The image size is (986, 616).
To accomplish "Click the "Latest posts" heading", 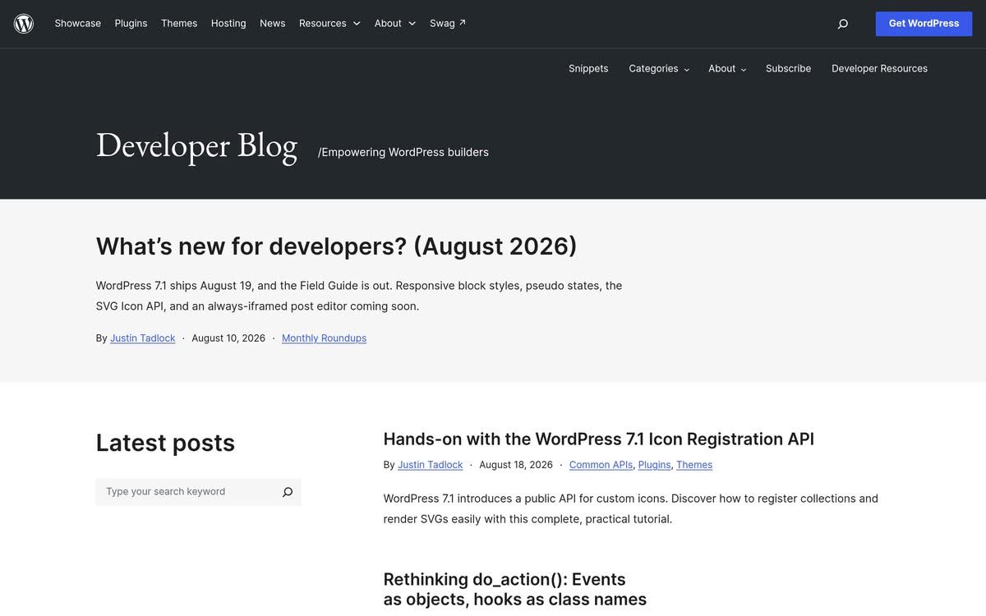I will 165,443.
